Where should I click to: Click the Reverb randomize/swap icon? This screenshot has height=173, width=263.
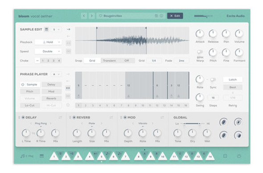[111, 117]
